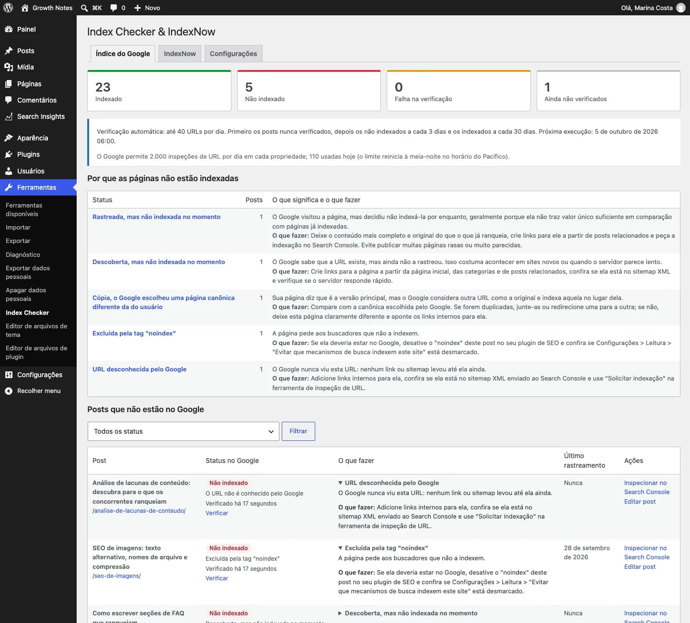Click the Plugins plug icon

[9, 154]
